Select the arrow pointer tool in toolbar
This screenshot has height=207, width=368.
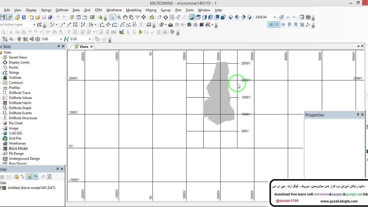(112, 17)
